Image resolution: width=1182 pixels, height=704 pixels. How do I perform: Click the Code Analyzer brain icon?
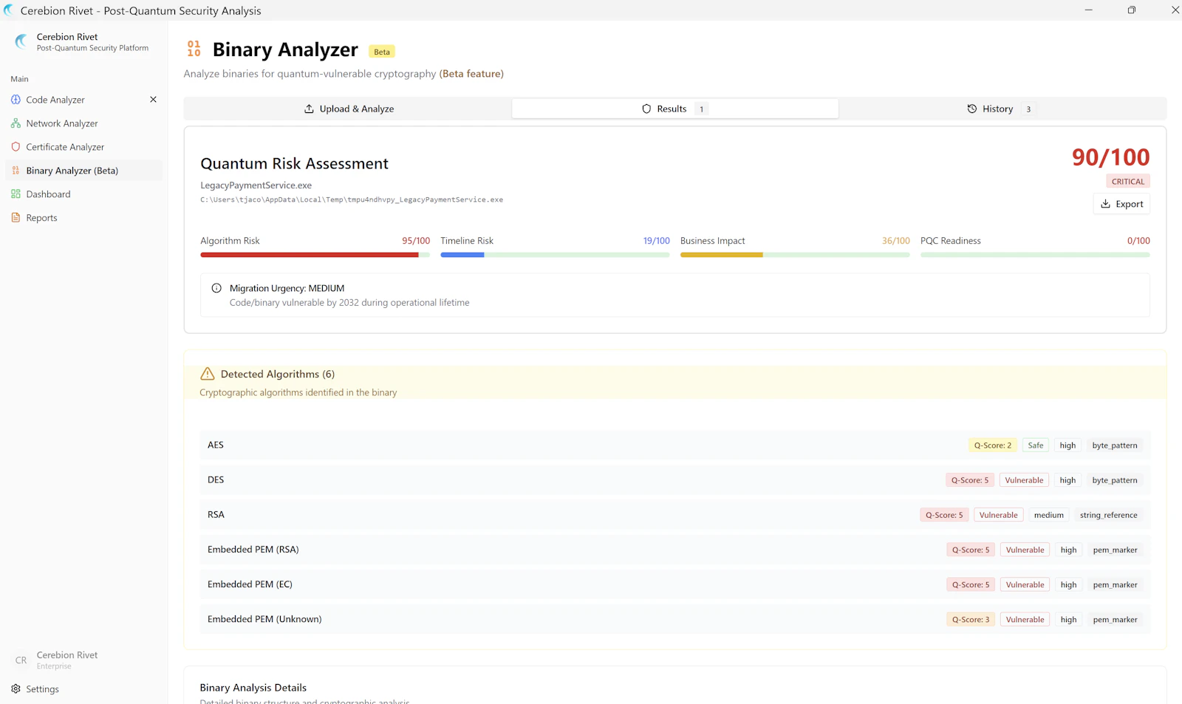tap(16, 100)
